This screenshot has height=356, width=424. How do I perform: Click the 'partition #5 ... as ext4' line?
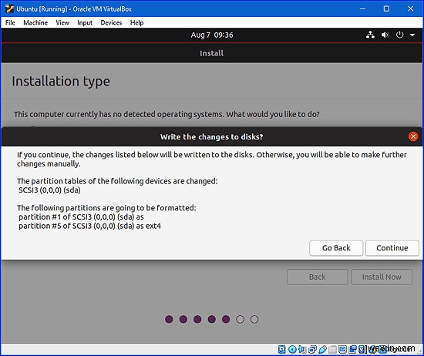[x=89, y=226]
